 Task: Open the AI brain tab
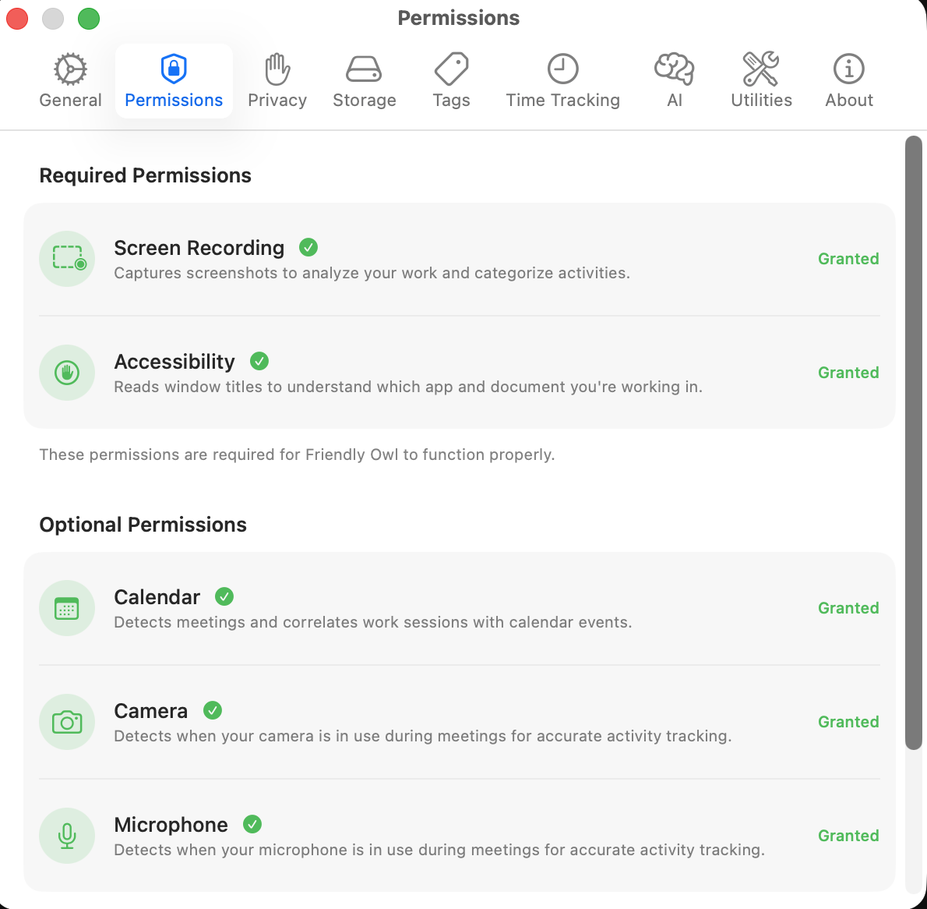675,81
